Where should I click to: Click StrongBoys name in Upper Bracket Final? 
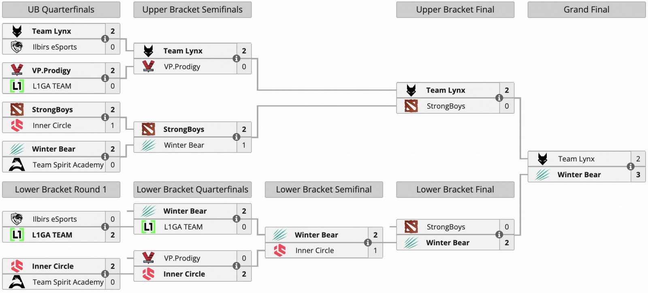446,106
